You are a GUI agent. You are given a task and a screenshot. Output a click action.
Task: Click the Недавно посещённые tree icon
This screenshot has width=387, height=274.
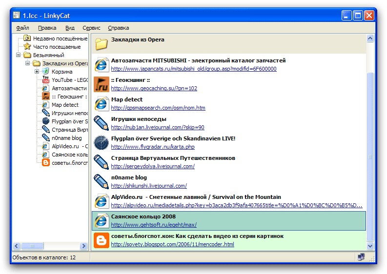tap(27, 38)
